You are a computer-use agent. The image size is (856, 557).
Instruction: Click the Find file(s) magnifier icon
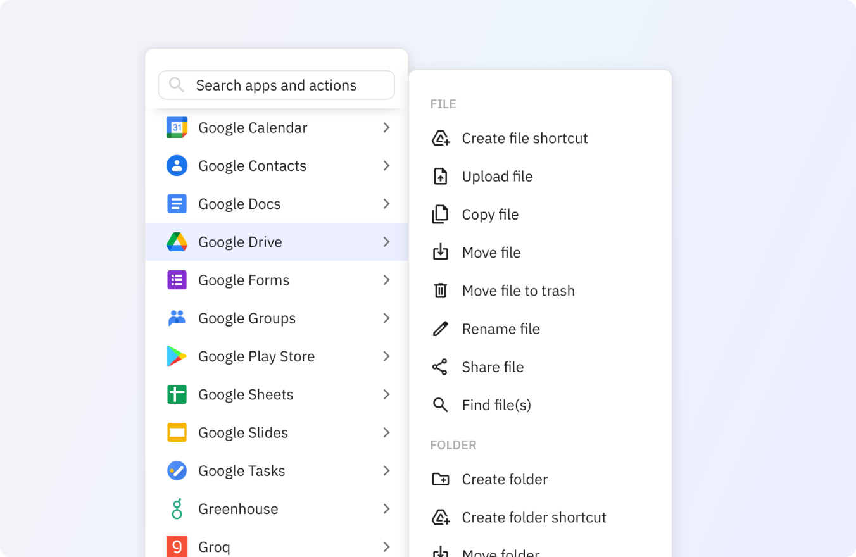(440, 405)
